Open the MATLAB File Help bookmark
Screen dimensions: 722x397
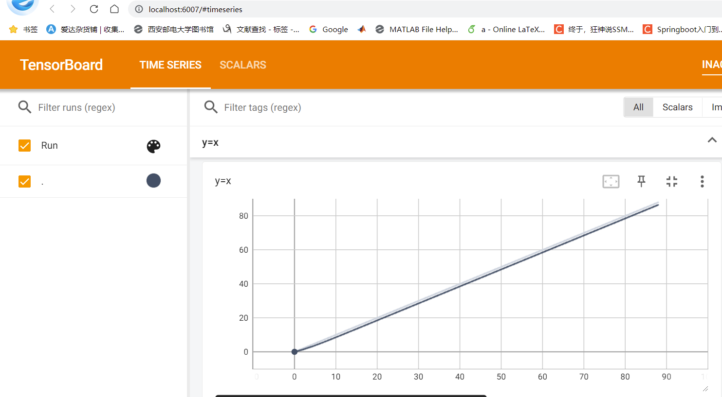(x=417, y=29)
